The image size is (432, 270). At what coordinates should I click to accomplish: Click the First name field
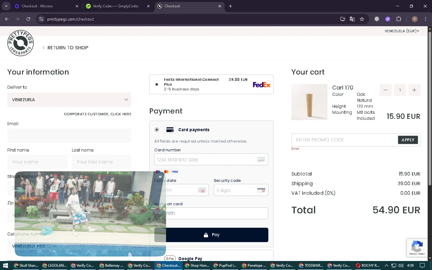pyautogui.click(x=37, y=162)
